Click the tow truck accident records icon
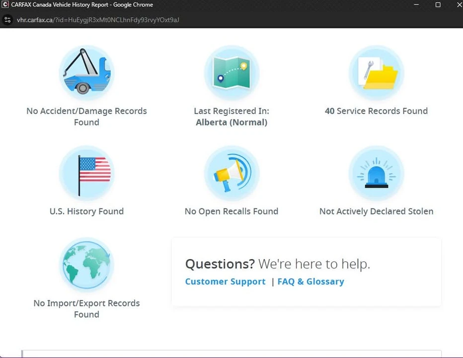 (x=86, y=73)
